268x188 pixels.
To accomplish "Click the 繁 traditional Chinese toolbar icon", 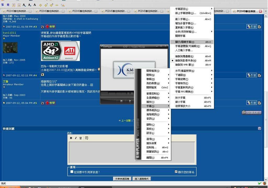I will click(3, 5).
